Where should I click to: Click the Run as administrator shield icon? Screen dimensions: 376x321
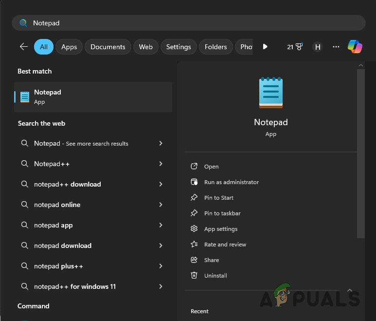(x=194, y=182)
